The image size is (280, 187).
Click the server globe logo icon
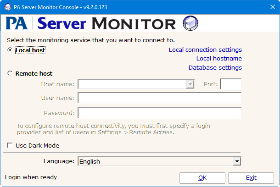[x=190, y=23]
